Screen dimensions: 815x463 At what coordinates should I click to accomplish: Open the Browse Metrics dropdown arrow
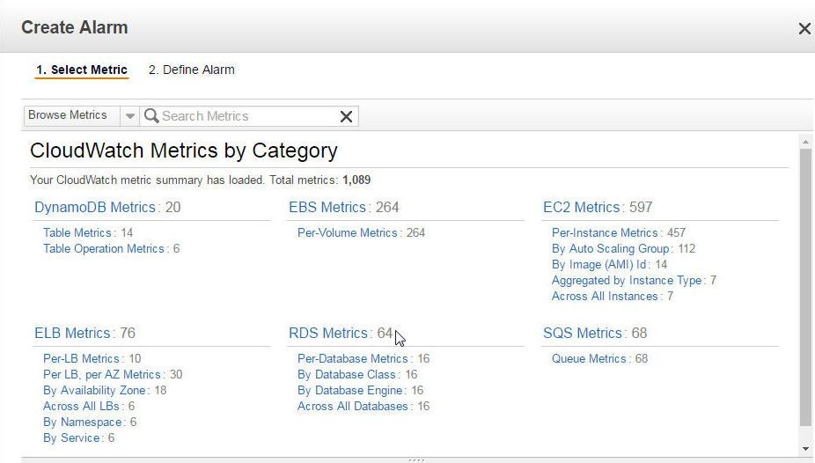pyautogui.click(x=130, y=116)
